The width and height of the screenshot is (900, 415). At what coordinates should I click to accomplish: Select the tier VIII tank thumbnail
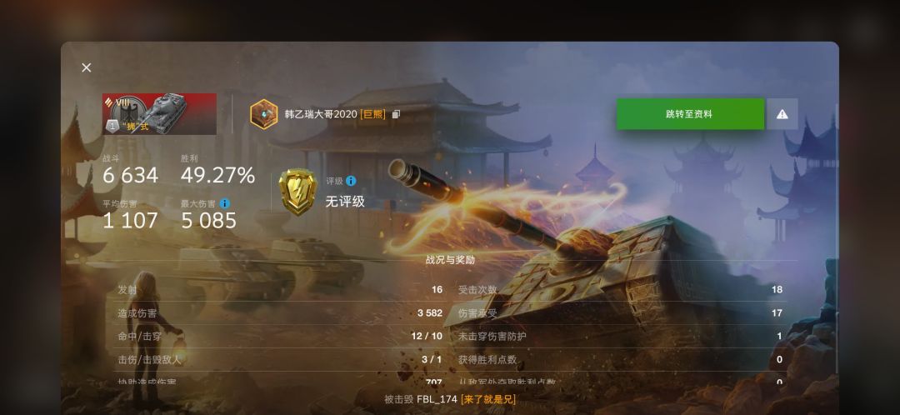[x=159, y=113]
